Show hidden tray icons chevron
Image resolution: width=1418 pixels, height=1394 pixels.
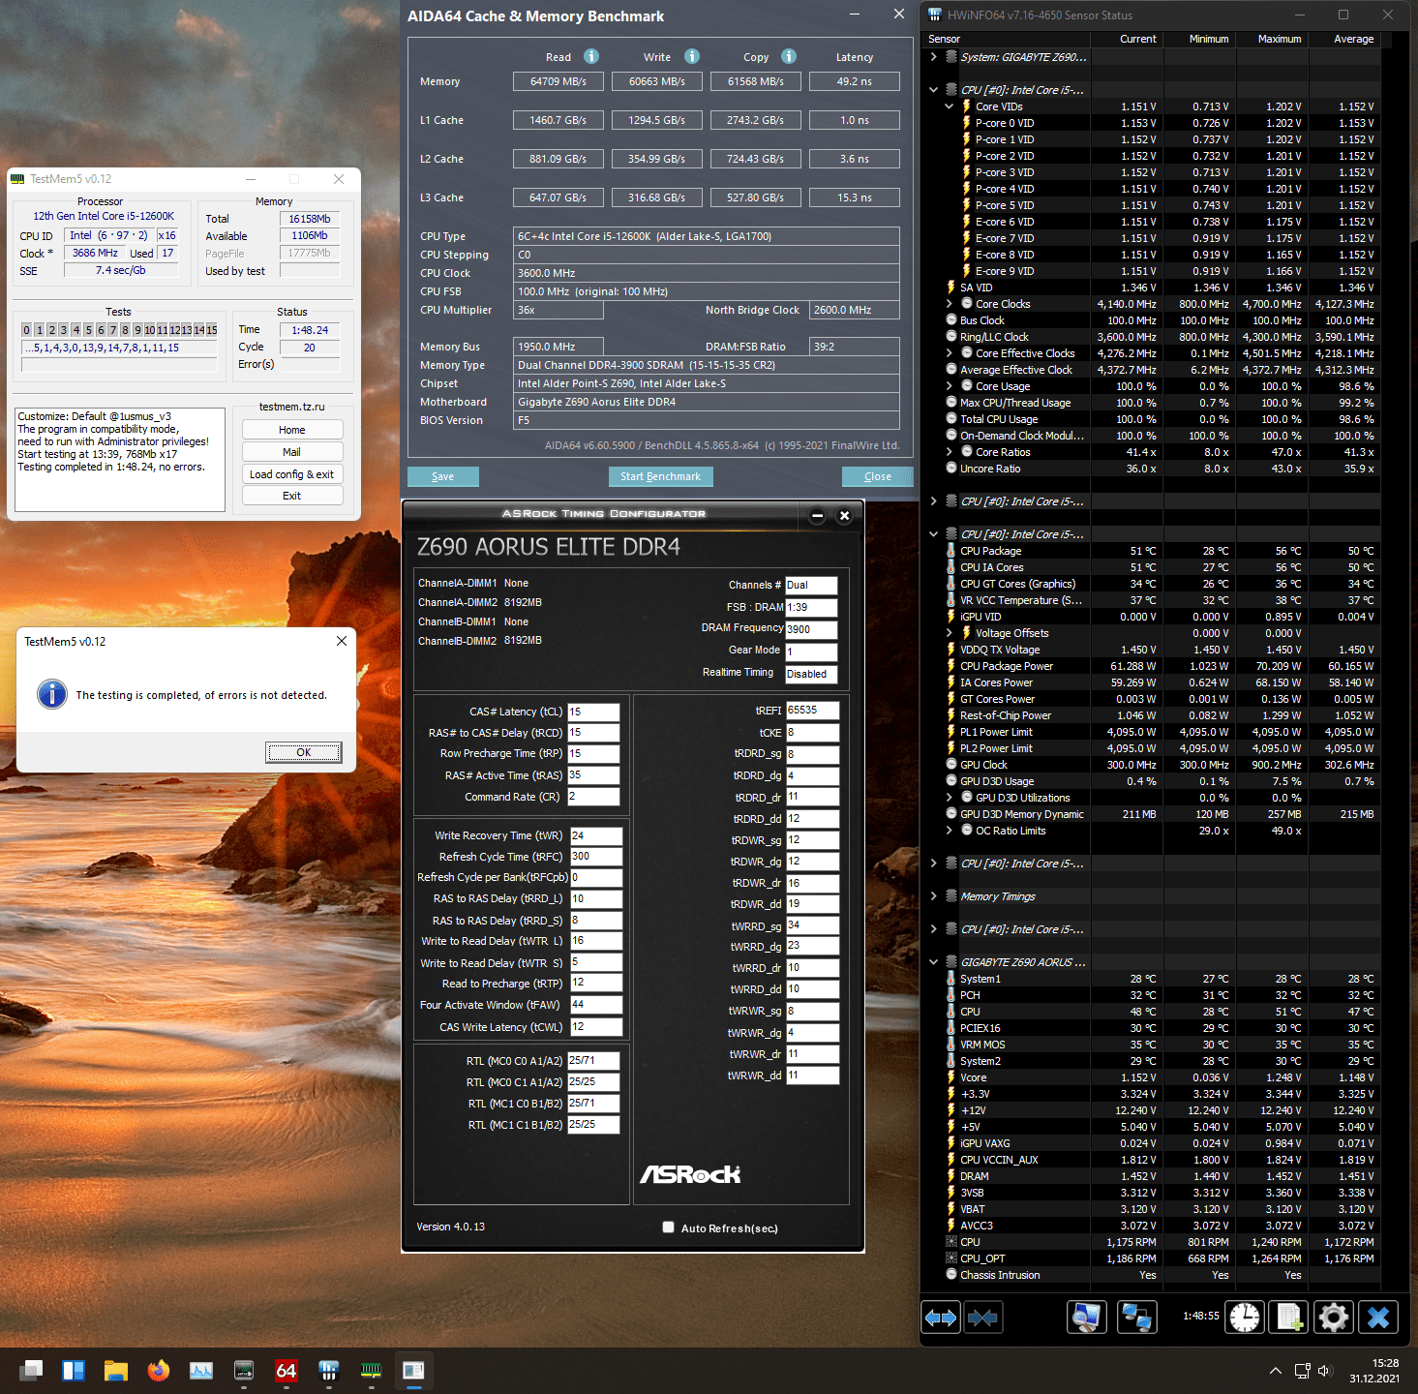[1276, 1371]
